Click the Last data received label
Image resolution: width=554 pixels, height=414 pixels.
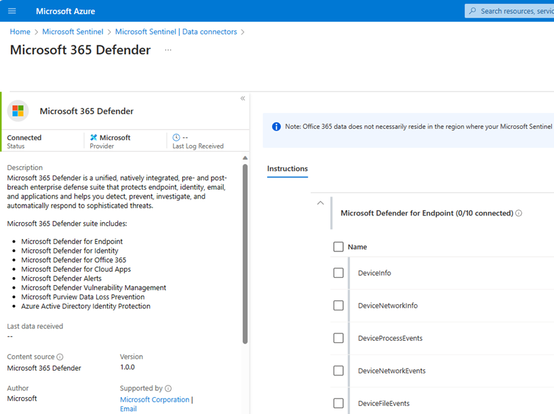click(x=35, y=327)
